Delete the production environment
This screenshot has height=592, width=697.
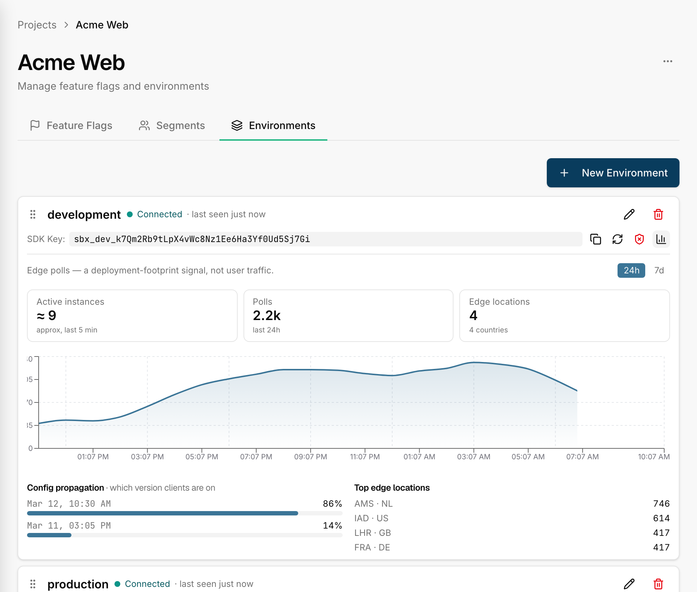(x=658, y=584)
